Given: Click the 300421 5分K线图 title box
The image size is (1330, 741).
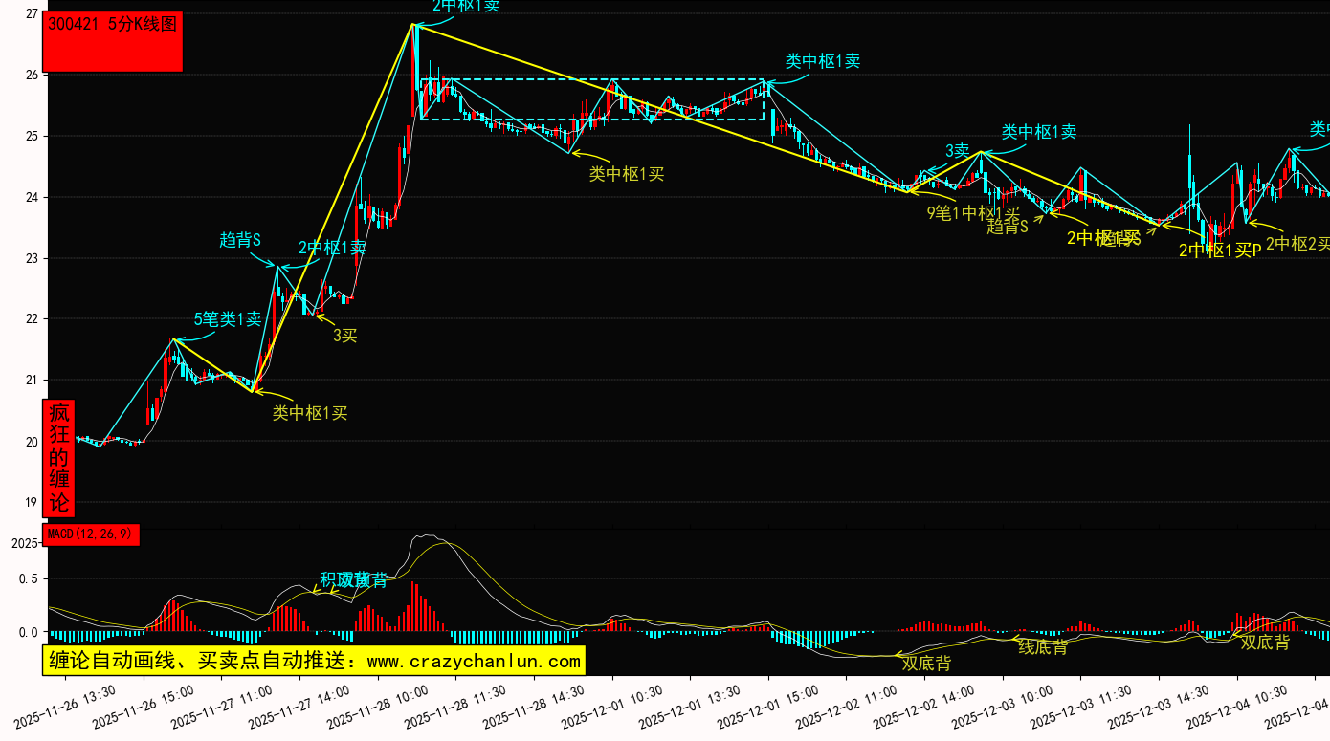Looking at the screenshot, I should (x=113, y=42).
